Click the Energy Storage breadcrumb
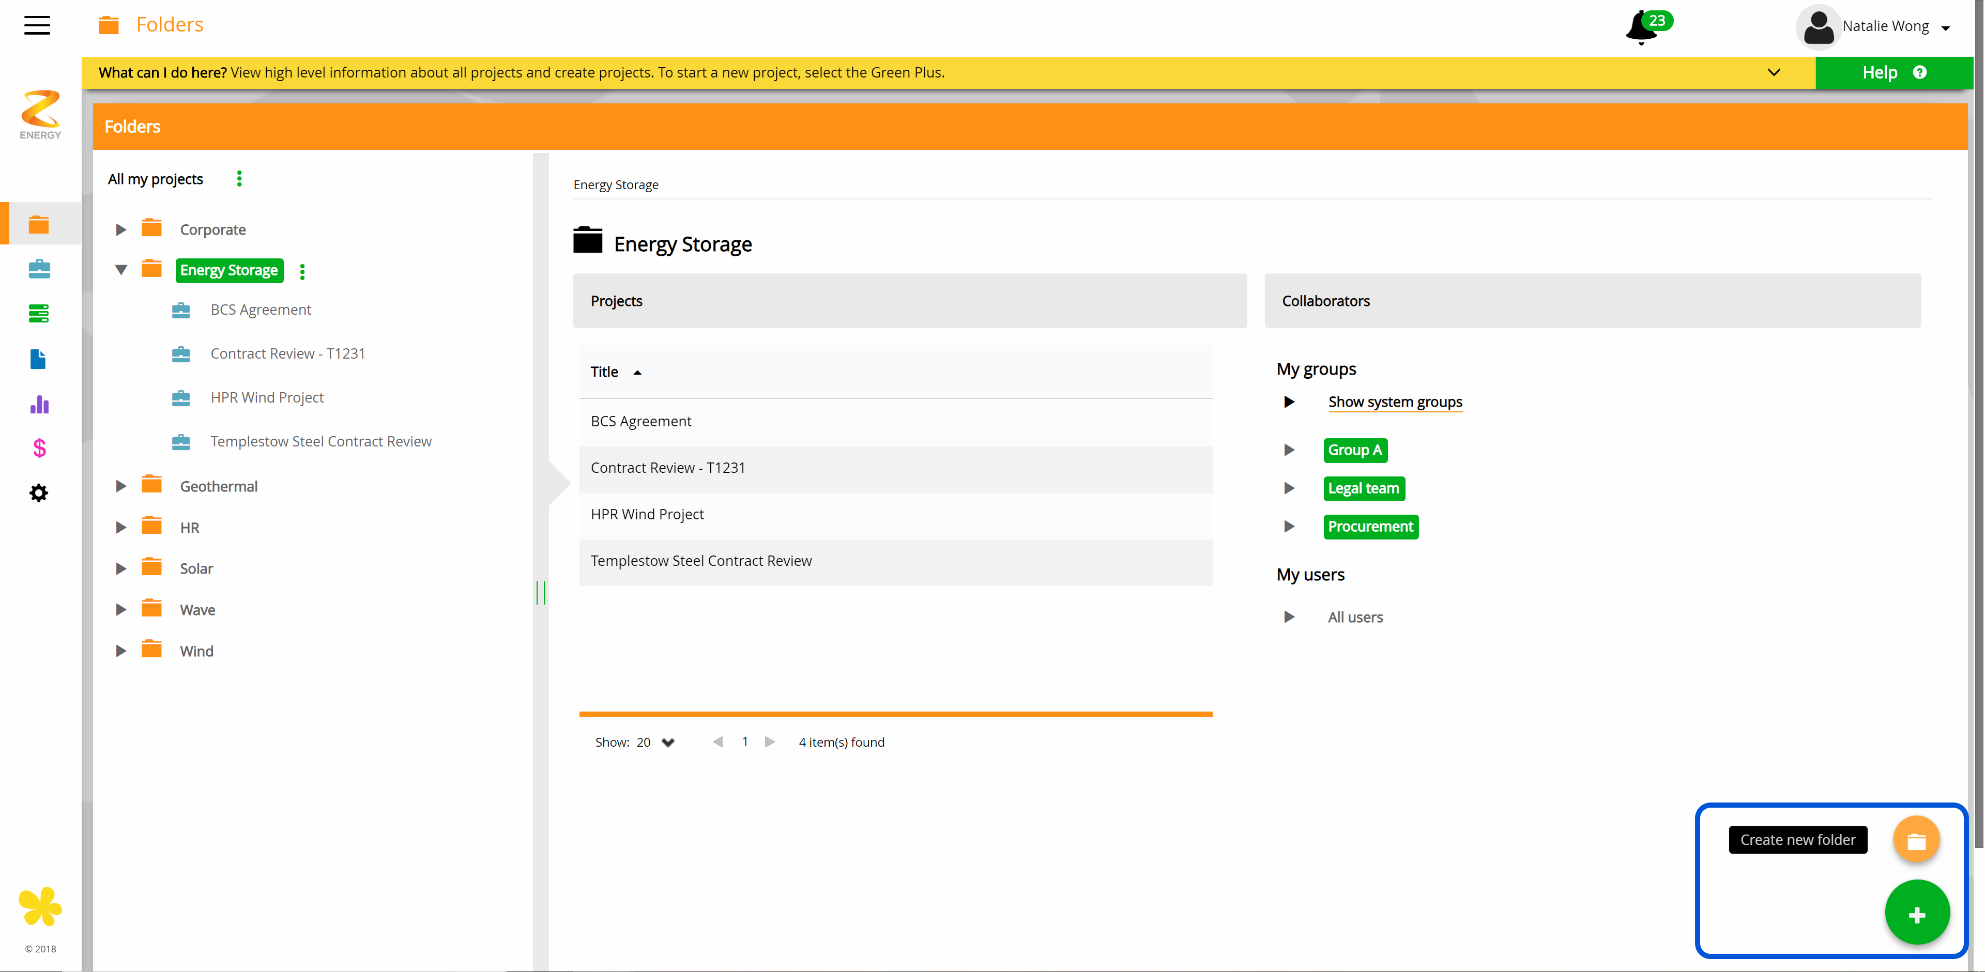The image size is (1985, 972). pos(616,185)
